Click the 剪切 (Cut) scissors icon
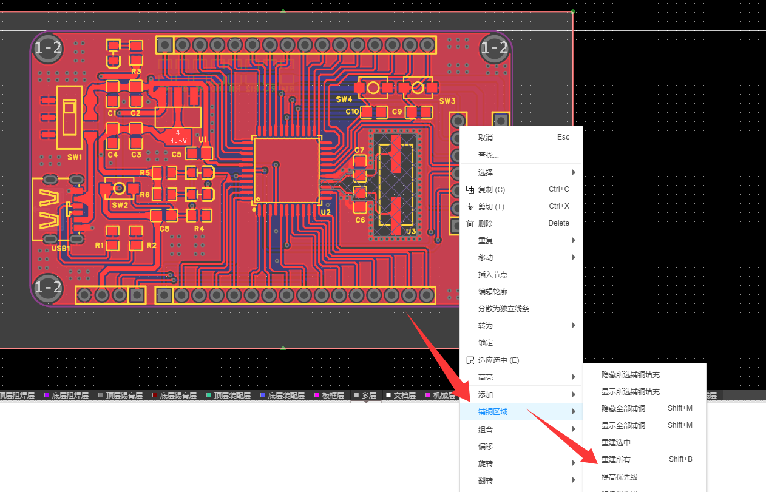This screenshot has width=766, height=492. (470, 206)
